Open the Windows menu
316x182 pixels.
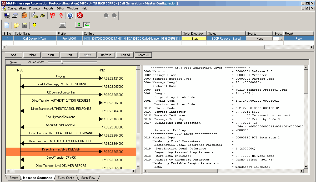coord(73,8)
